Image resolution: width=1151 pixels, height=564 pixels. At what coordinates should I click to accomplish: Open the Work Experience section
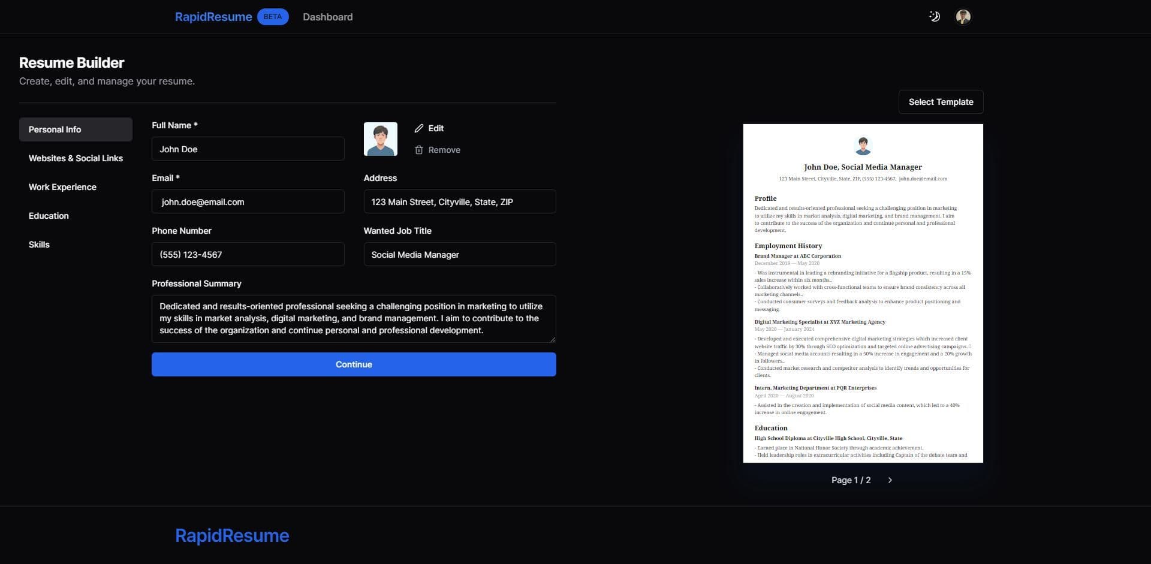pos(62,187)
